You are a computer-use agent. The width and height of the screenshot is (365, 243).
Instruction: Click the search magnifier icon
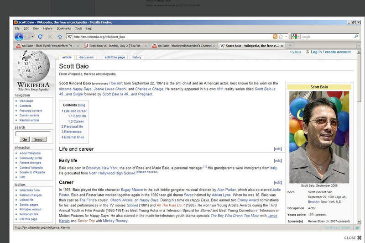pos(356,37)
